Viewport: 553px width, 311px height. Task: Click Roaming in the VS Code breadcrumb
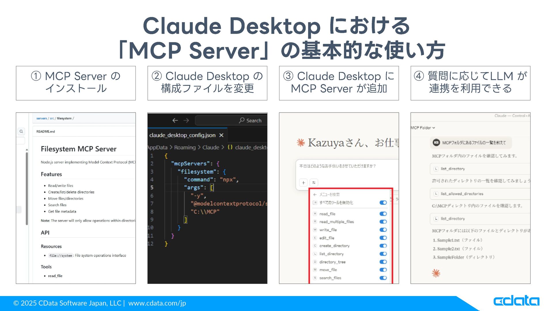coord(185,147)
